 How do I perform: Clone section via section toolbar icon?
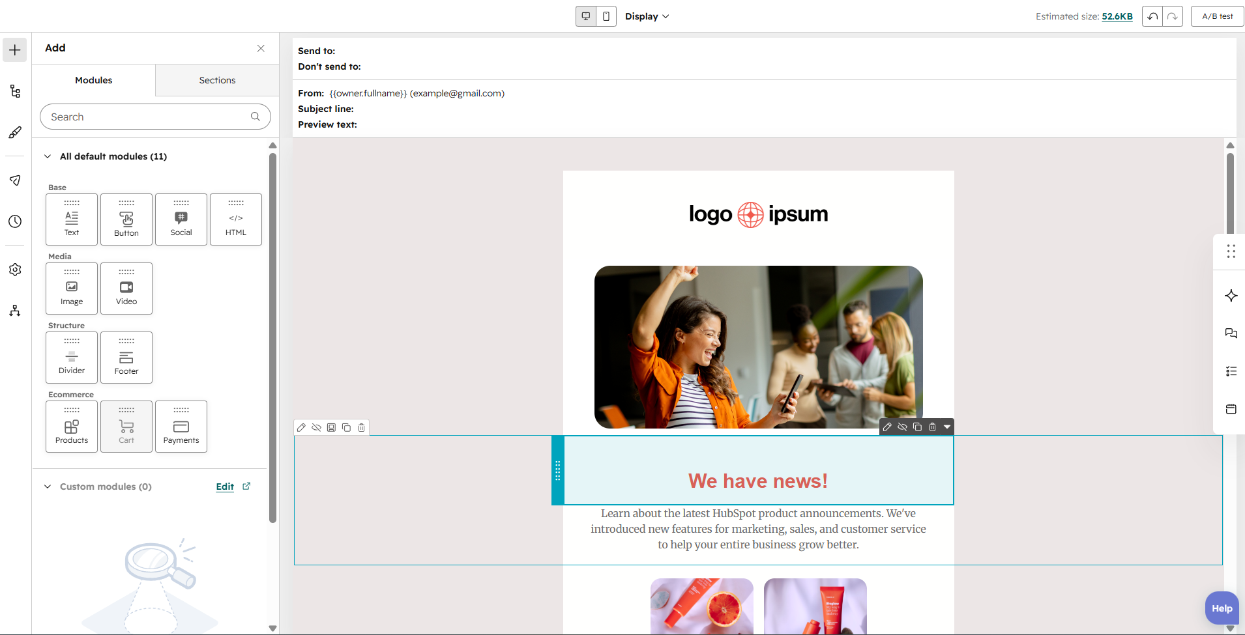pyautogui.click(x=346, y=427)
